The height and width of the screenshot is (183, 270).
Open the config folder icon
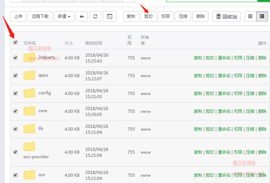point(29,93)
